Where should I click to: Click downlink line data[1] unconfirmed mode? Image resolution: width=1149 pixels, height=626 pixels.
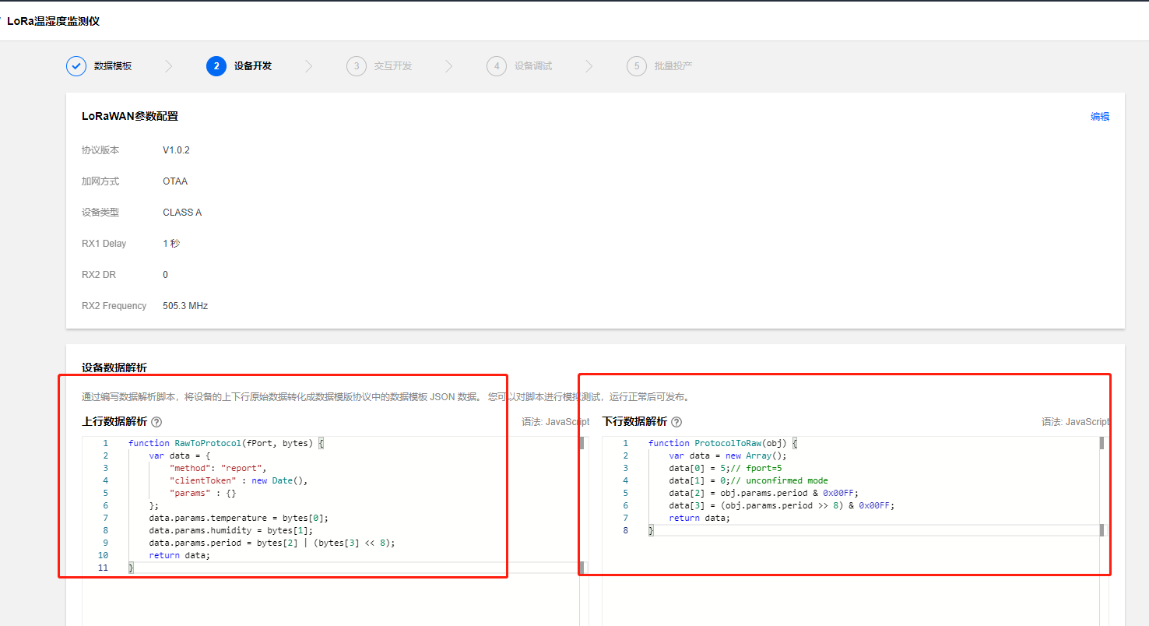point(748,480)
